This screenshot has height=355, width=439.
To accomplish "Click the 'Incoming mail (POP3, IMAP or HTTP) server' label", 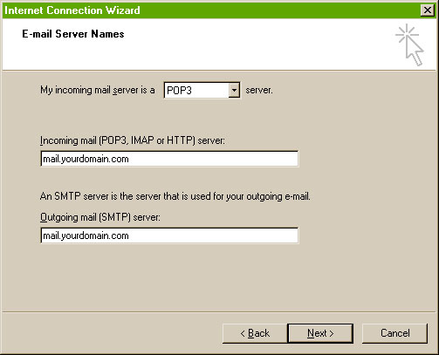I will point(133,140).
